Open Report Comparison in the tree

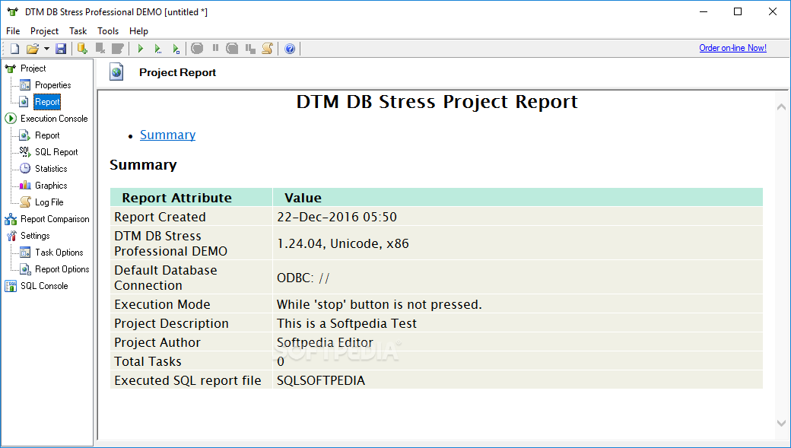tap(55, 219)
